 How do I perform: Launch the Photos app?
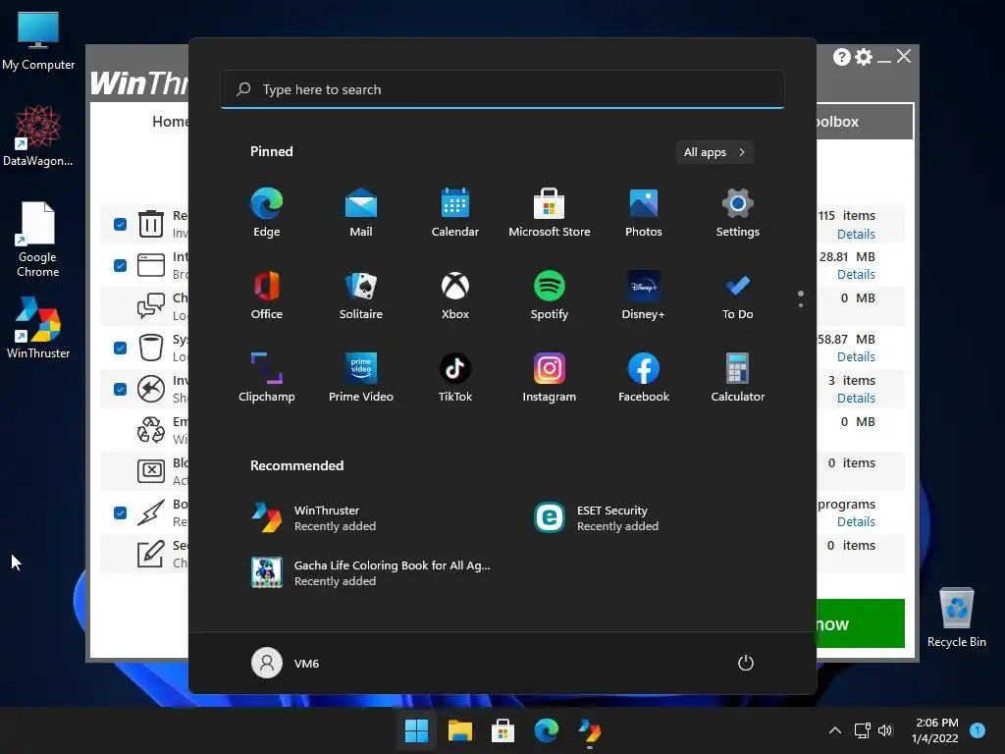pyautogui.click(x=644, y=212)
